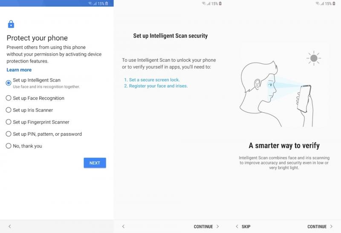The width and height of the screenshot is (341, 233).
Task: Tap back arrow on Protect your phone screen
Action: pos(9,226)
